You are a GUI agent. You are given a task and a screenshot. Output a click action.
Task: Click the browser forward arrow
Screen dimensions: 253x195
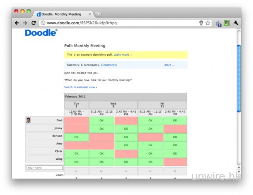(25, 23)
